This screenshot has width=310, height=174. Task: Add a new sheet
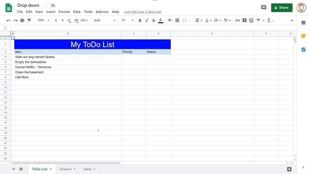coord(14,169)
